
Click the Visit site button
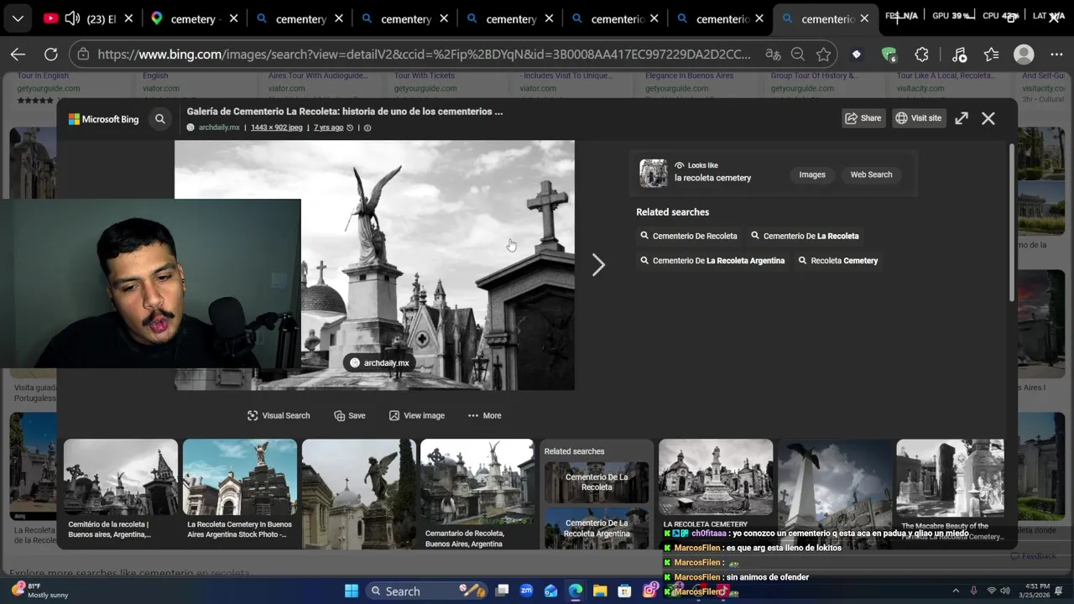[x=918, y=118]
